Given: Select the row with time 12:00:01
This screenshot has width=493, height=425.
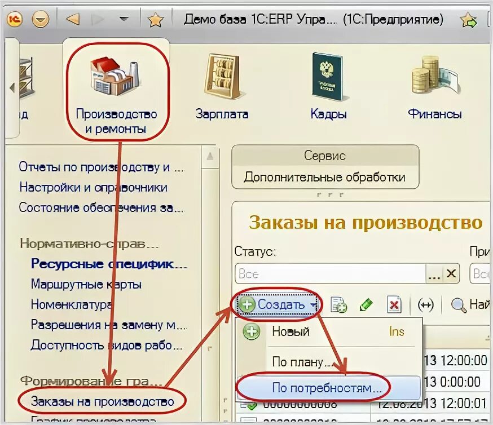Looking at the screenshot, I should (x=363, y=404).
